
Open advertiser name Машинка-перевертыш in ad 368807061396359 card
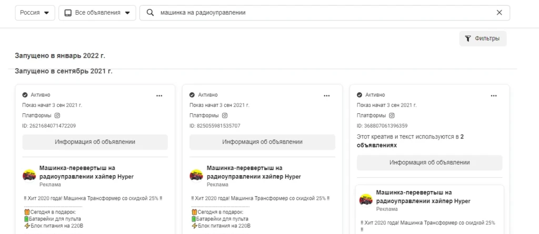[x=423, y=197]
